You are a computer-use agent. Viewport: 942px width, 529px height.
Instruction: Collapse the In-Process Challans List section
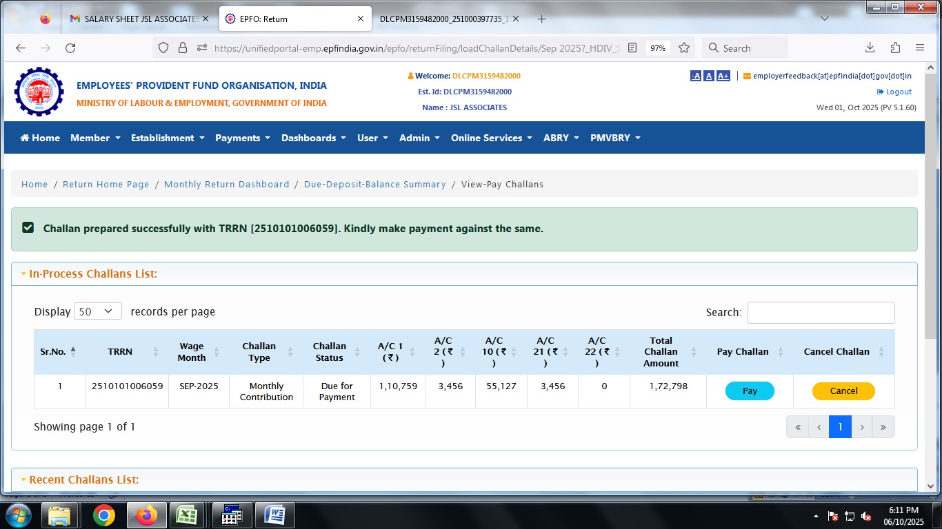click(89, 274)
